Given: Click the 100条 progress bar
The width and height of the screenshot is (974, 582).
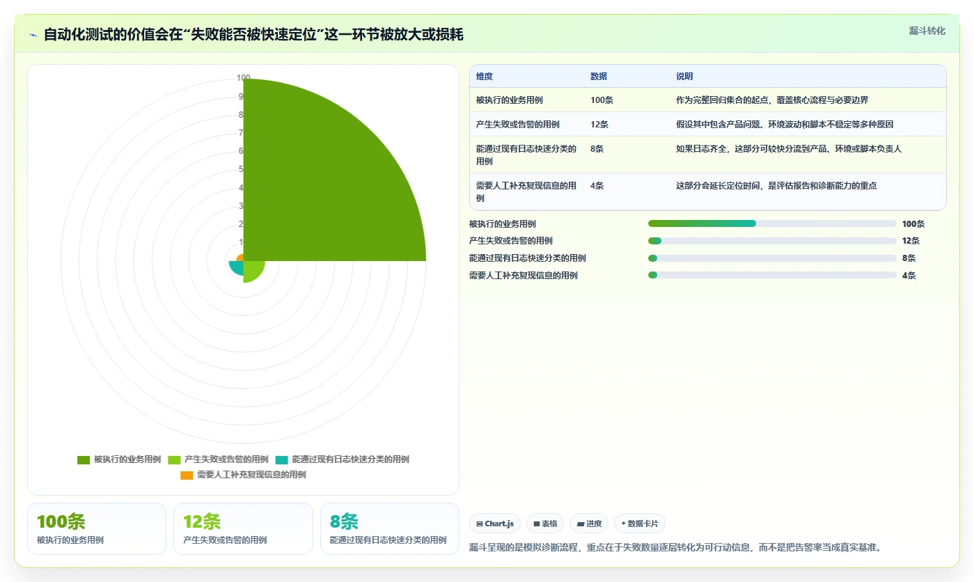Looking at the screenshot, I should (772, 223).
